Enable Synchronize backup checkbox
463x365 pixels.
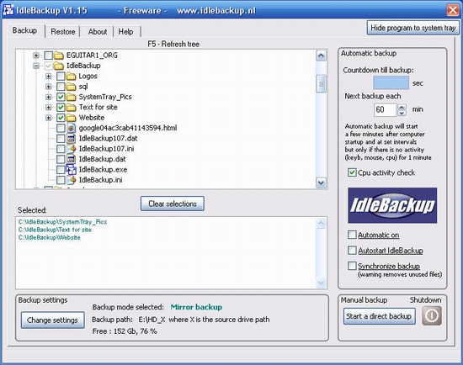click(352, 266)
